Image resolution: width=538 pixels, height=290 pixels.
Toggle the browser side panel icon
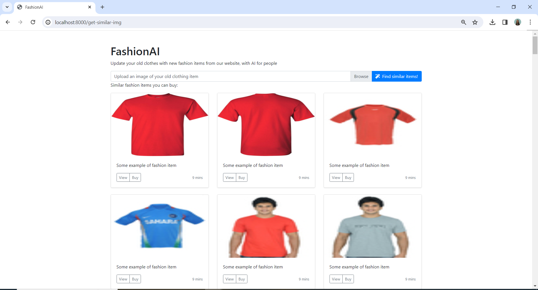[505, 22]
